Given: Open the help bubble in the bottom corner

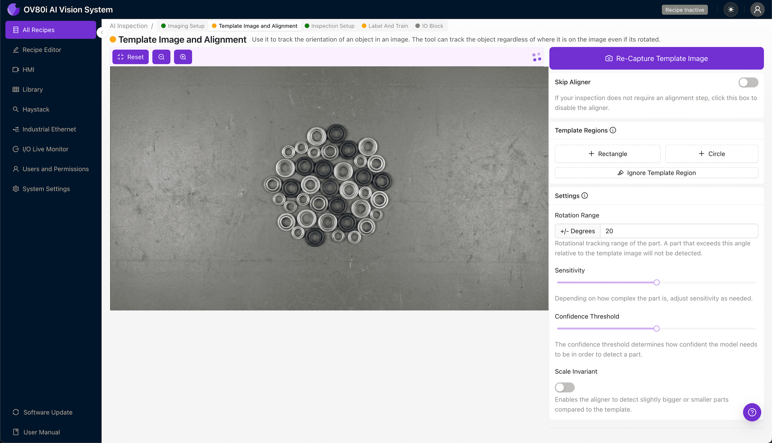Looking at the screenshot, I should coord(752,412).
